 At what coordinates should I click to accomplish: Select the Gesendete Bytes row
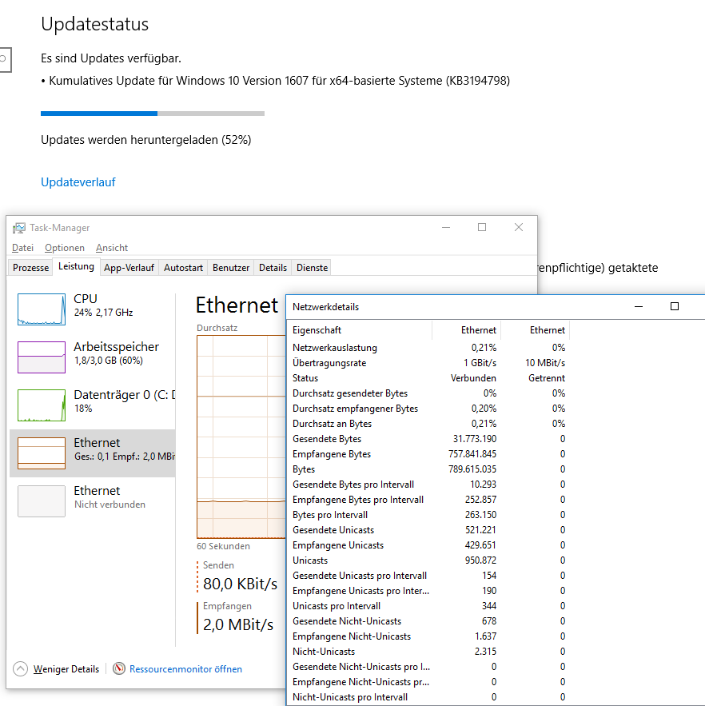point(428,439)
